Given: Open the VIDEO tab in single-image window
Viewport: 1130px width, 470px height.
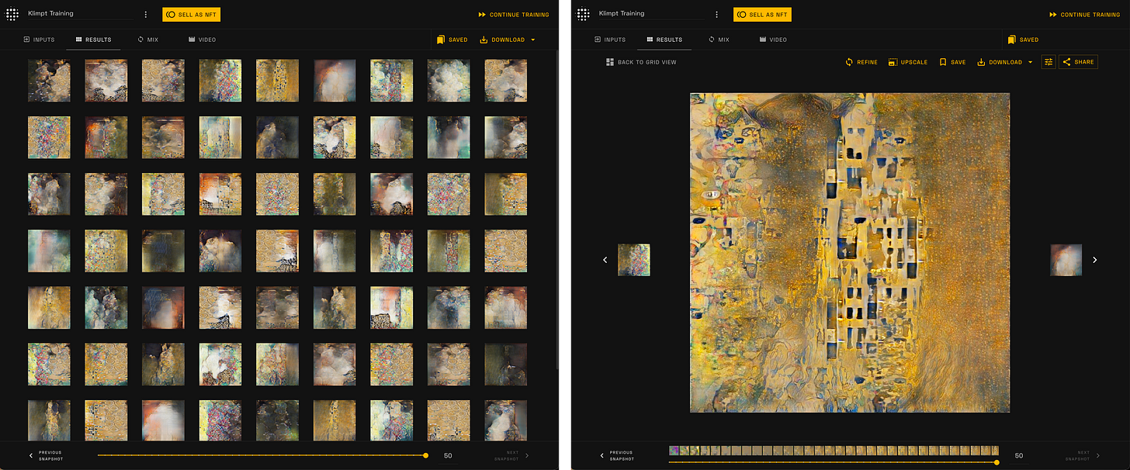Looking at the screenshot, I should tap(773, 40).
